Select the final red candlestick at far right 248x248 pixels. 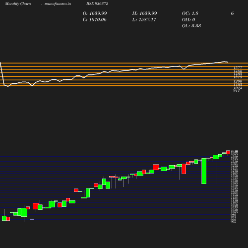[228, 152]
